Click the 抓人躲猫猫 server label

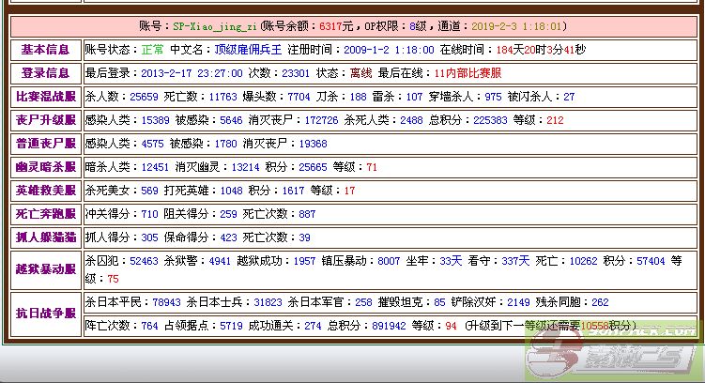43,237
